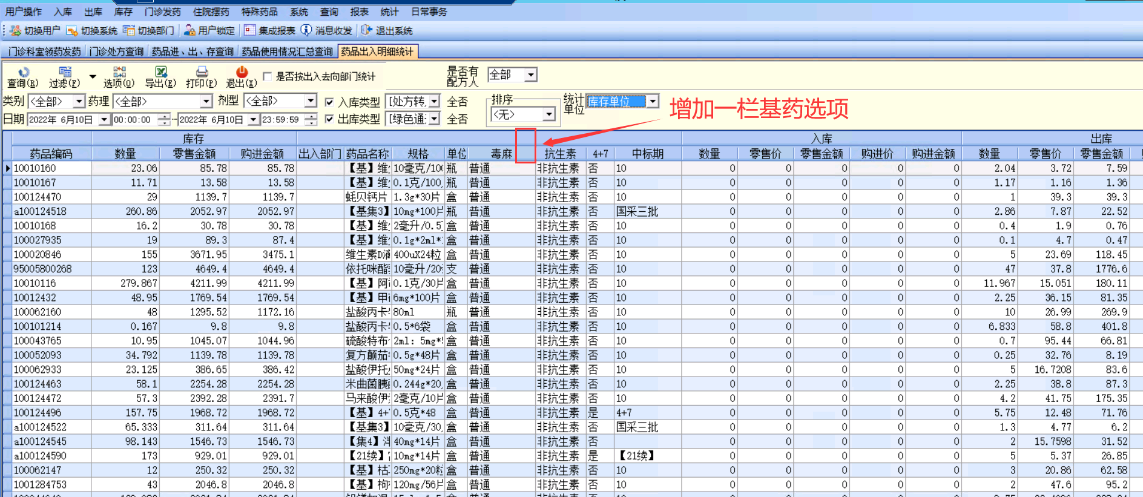
Task: Click the 抗生素 column header
Action: coord(560,154)
